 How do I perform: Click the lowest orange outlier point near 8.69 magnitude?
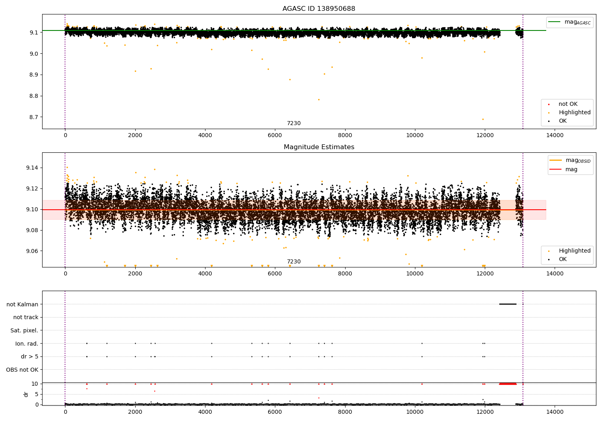(x=483, y=119)
